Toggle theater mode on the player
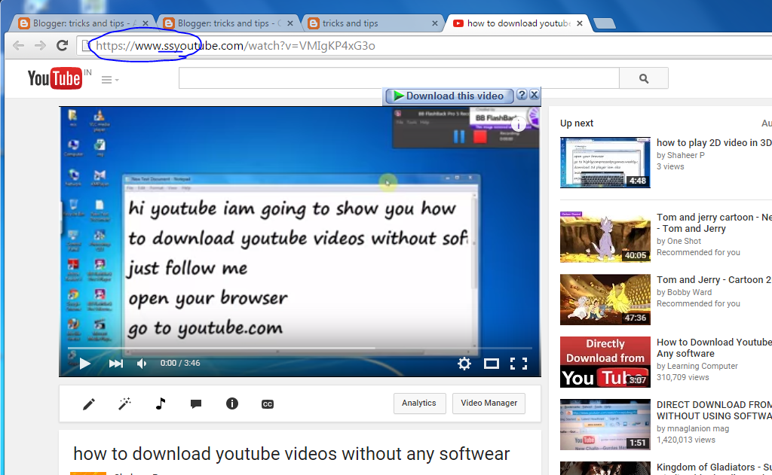Screen dimensions: 772x475 pyautogui.click(x=492, y=364)
